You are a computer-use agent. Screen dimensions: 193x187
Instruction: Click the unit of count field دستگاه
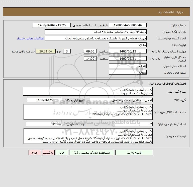click(x=44, y=124)
